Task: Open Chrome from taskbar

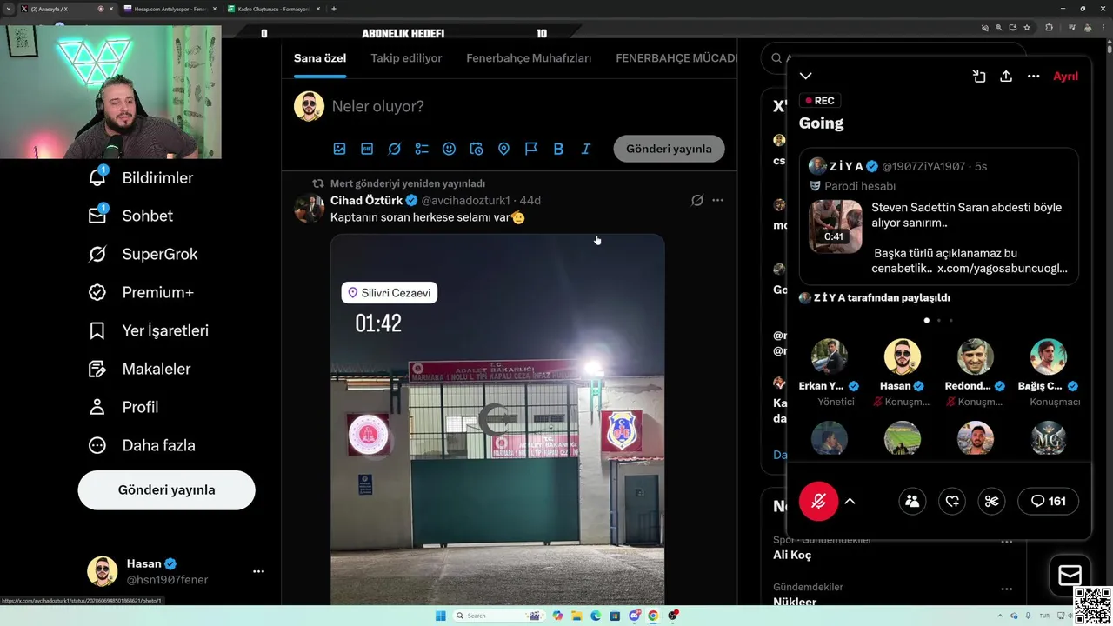Action: pyautogui.click(x=653, y=616)
